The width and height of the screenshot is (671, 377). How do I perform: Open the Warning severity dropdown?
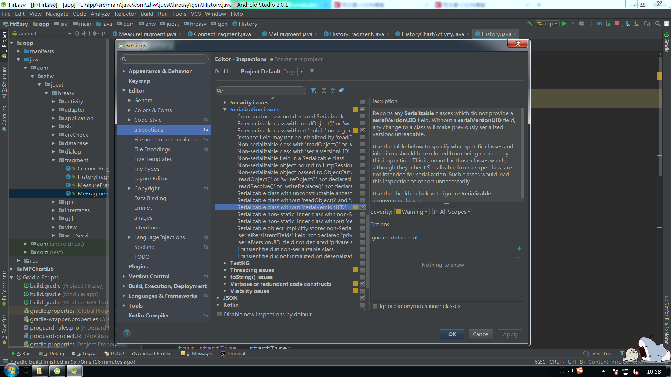[x=412, y=212]
